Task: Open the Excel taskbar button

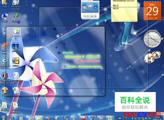Action: click(110, 118)
